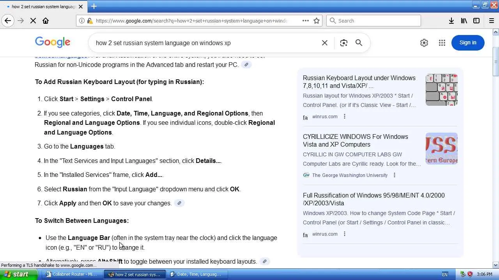
Task: Open more options for George Washington University result
Action: coord(395,175)
